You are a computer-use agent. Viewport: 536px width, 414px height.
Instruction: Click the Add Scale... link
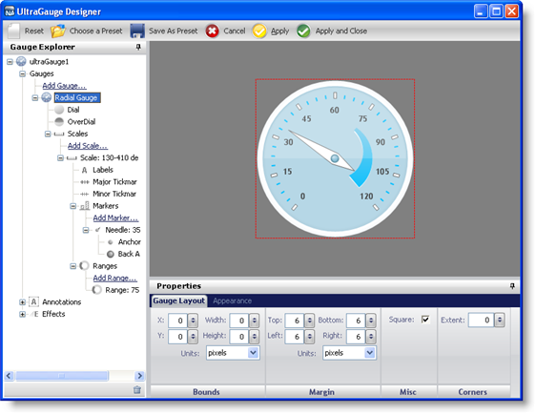point(88,146)
